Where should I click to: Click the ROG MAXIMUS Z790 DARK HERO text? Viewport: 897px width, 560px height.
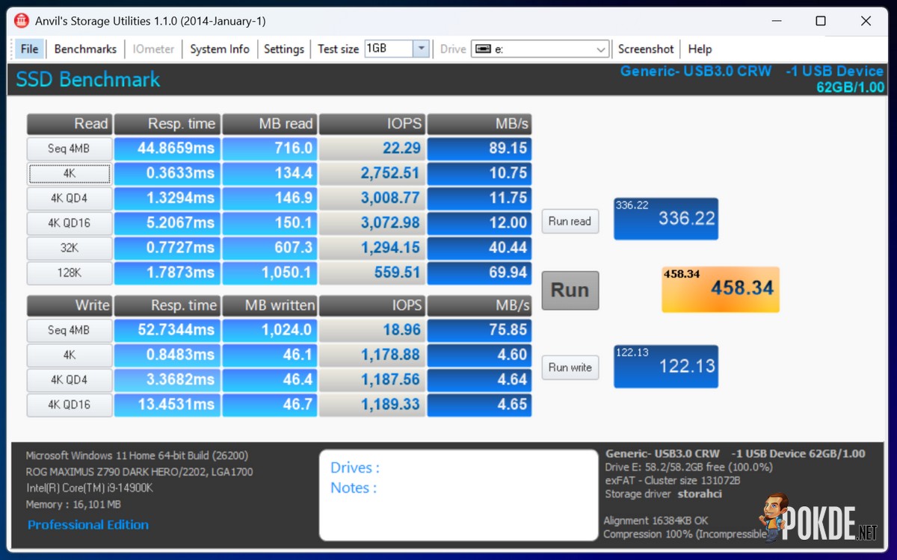(139, 472)
